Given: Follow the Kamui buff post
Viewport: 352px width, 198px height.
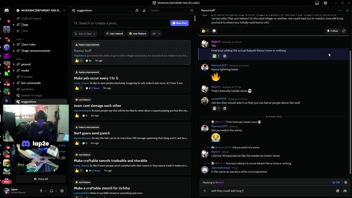Looking at the screenshot, I should pos(332,31).
